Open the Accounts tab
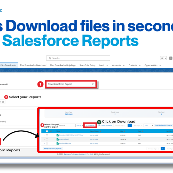 (117, 65)
